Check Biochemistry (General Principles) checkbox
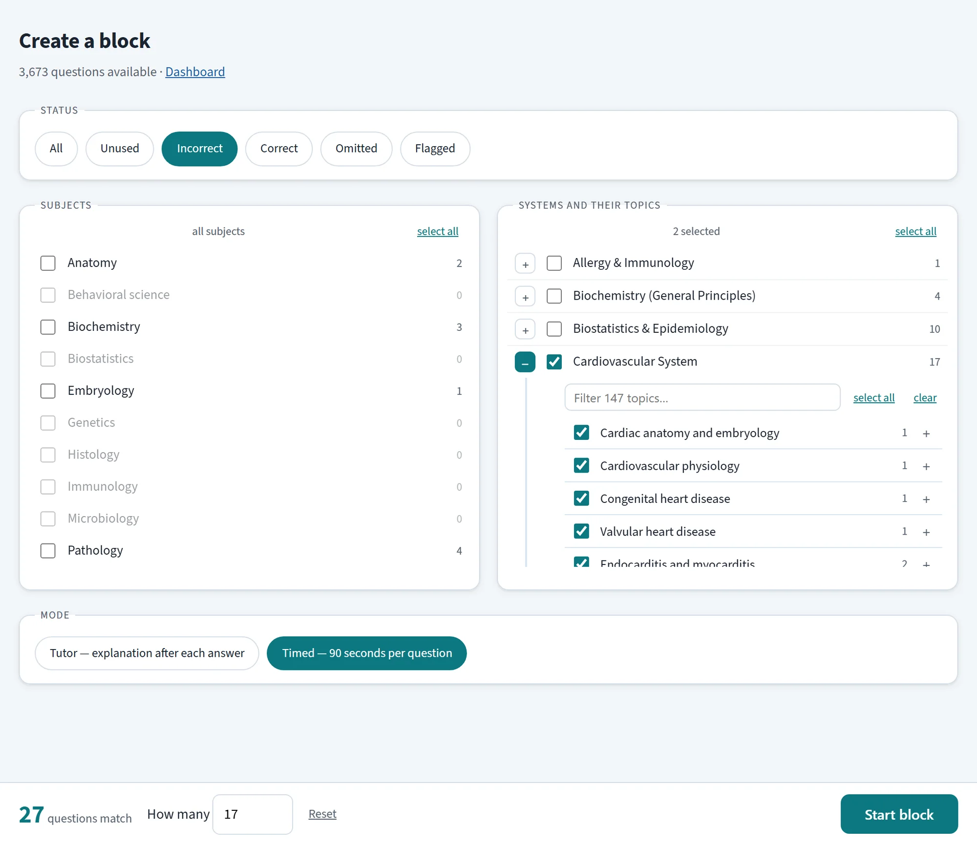Screen dimensions: 977x846 554,296
